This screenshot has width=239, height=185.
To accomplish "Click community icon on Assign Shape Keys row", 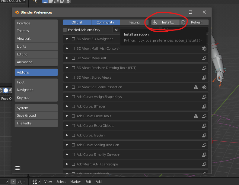I will (x=204, y=97).
